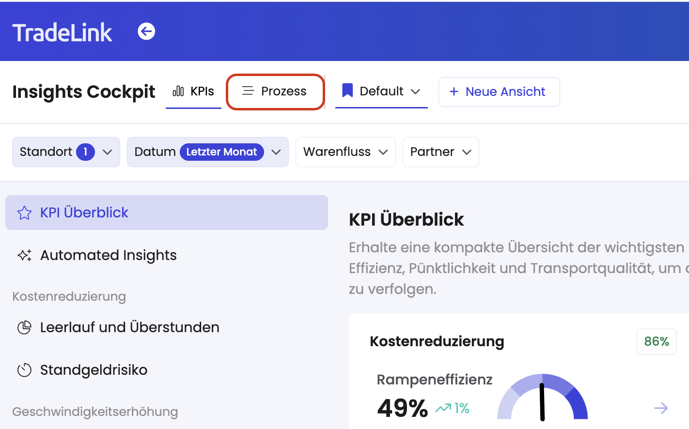Click the clock icon for Standgeldrisiko
689x429 pixels.
24,370
